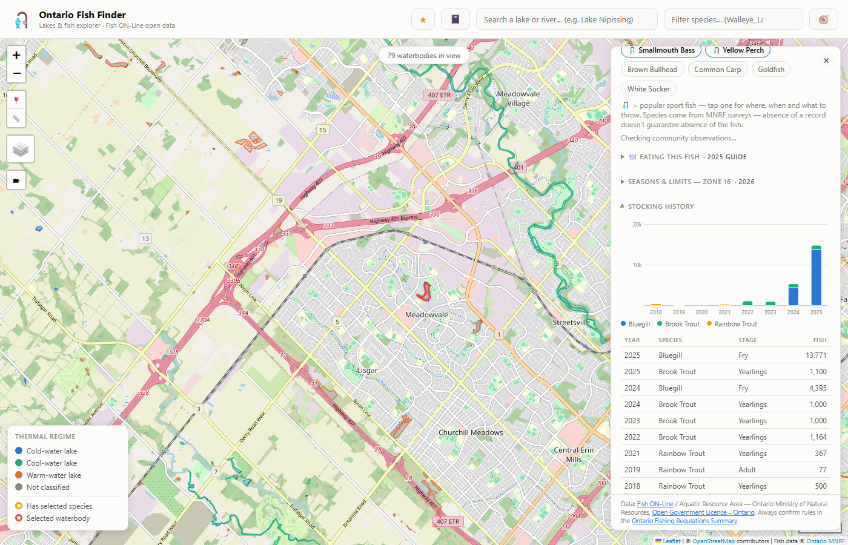This screenshot has width=848, height=545.
Task: Open the purple book logbook button
Action: coord(455,19)
